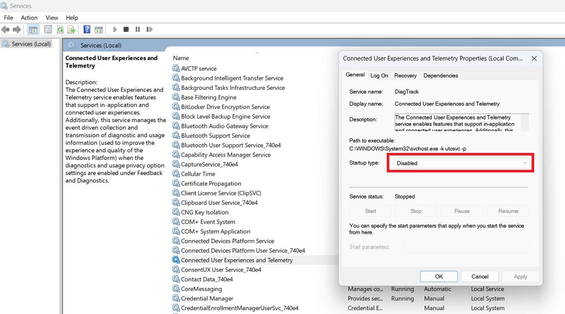
Task: Click the Back navigation arrow icon
Action: pos(5,29)
